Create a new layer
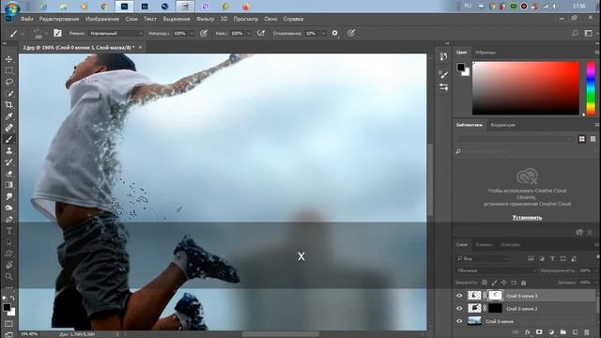This screenshot has height=338, width=601. pos(575,332)
